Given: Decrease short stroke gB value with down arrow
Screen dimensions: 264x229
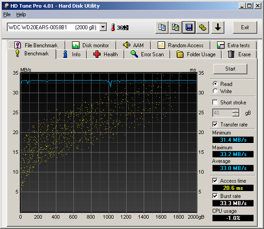Looking at the screenshot, I should tap(236, 115).
